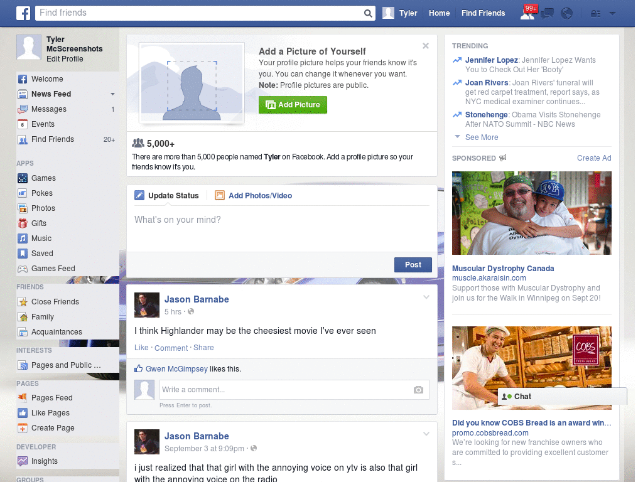Click the Saved bookmark icon

tap(23, 254)
